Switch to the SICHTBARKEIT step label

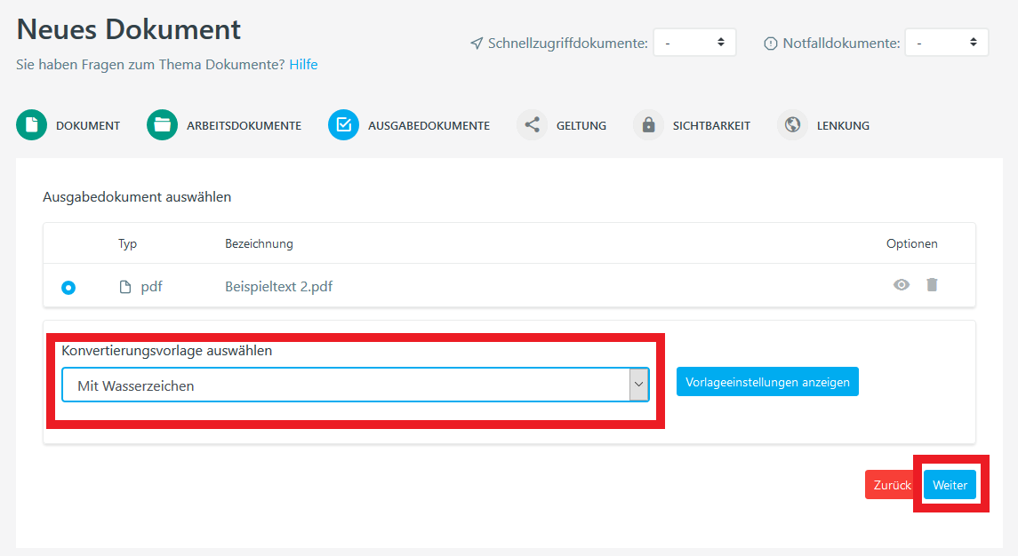pyautogui.click(x=711, y=126)
